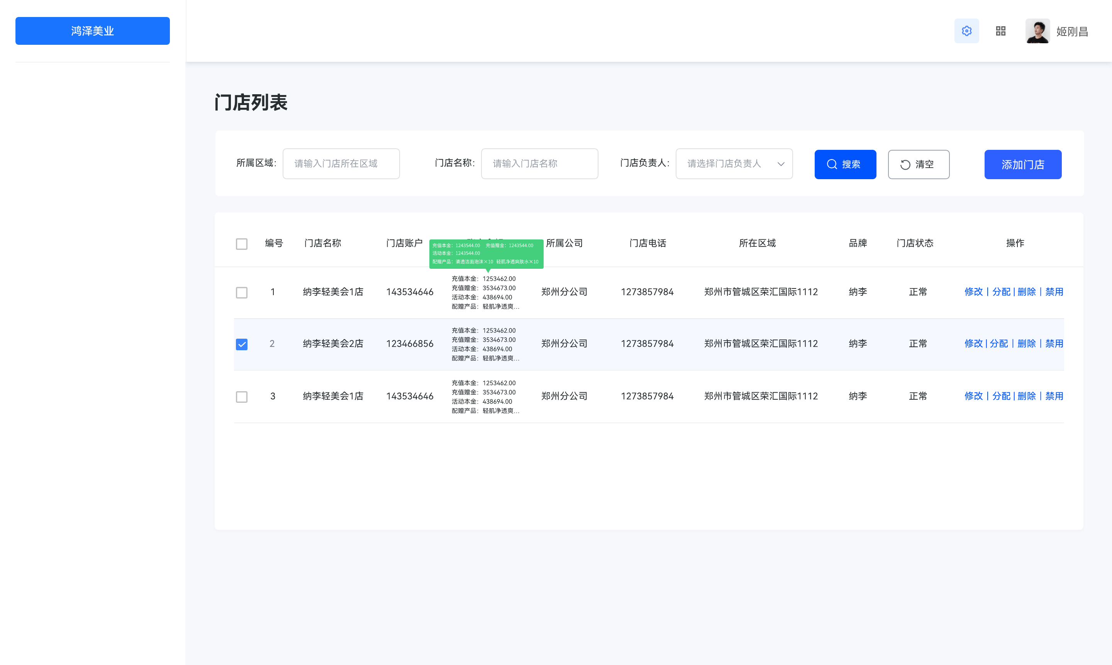
Task: Click 修改 in row 1
Action: 973,292
